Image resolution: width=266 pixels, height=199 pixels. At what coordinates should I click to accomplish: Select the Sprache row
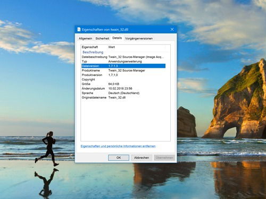coord(123,93)
